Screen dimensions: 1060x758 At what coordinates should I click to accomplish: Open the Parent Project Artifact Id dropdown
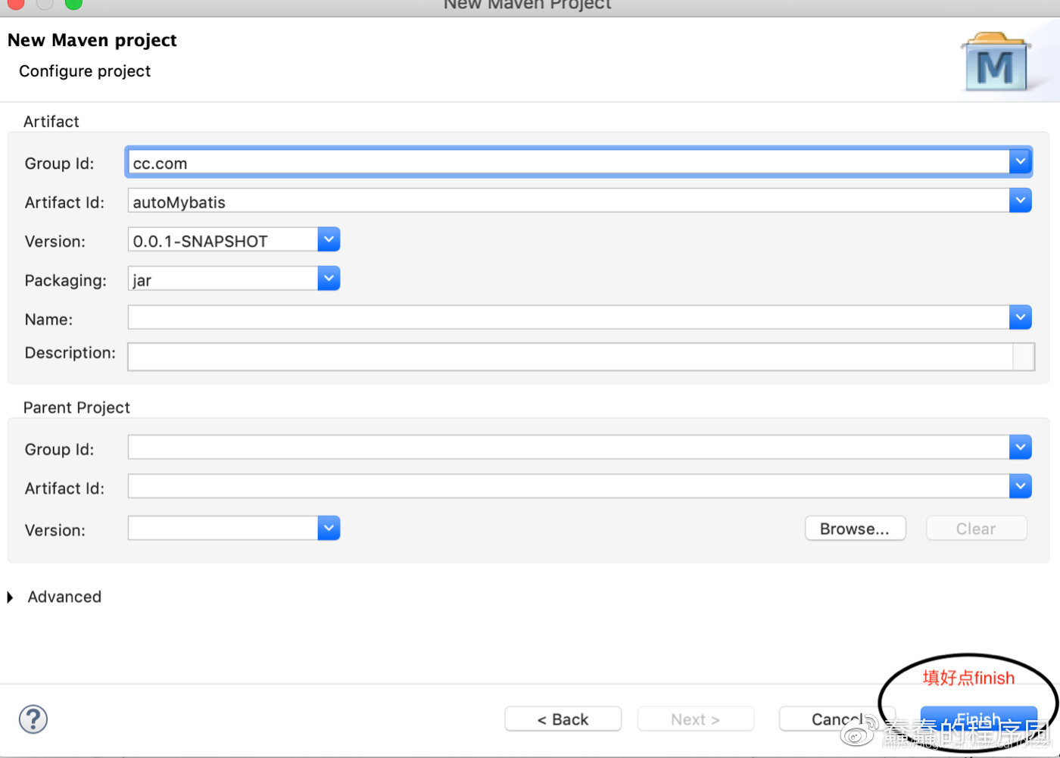(x=1021, y=486)
